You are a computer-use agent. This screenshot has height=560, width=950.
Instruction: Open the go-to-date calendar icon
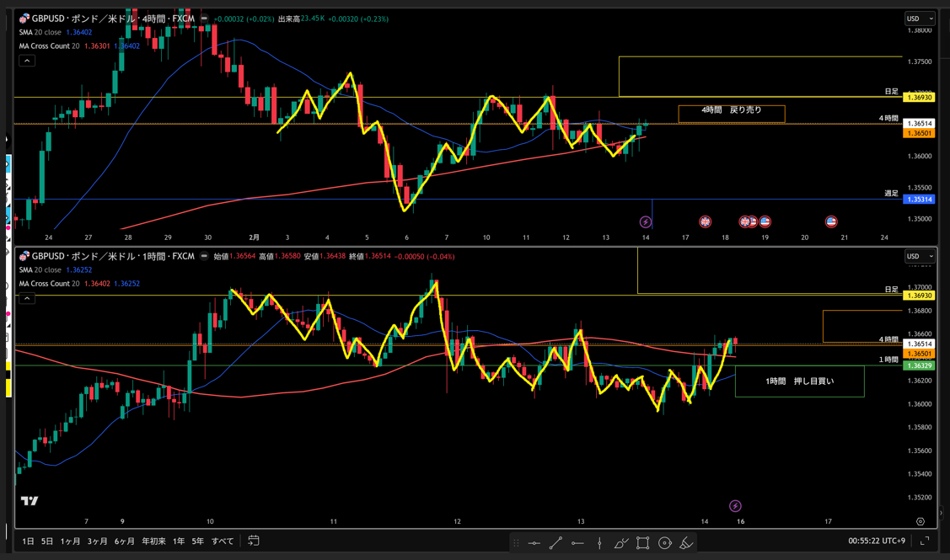254,541
